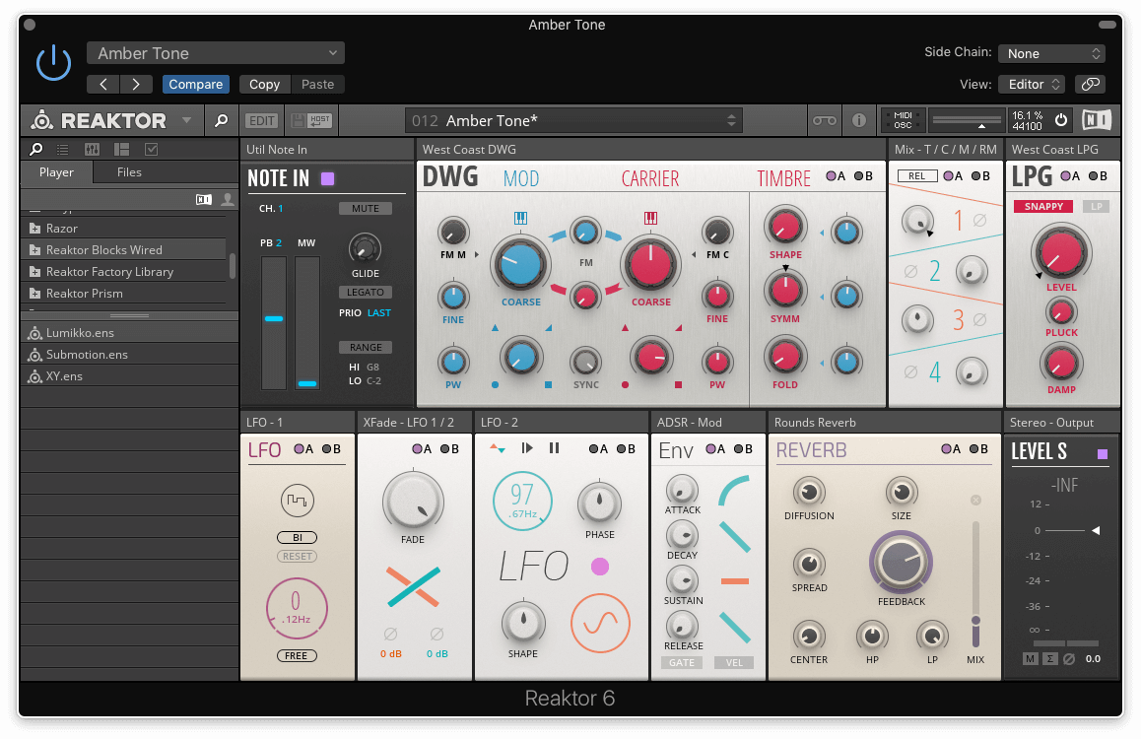Open the Amber Tone preset dropdown
1141x739 pixels.
216,53
